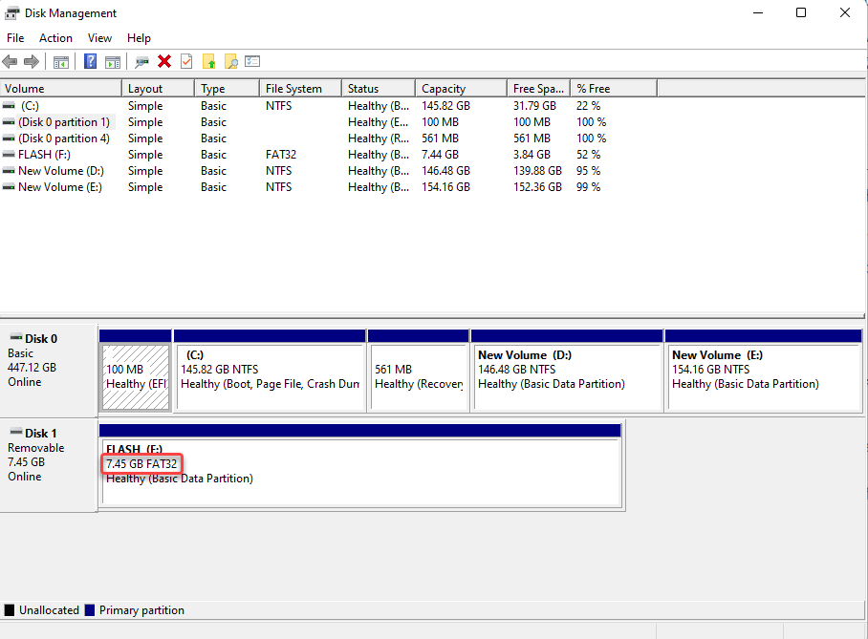Click the Forward navigation arrow

(30, 61)
